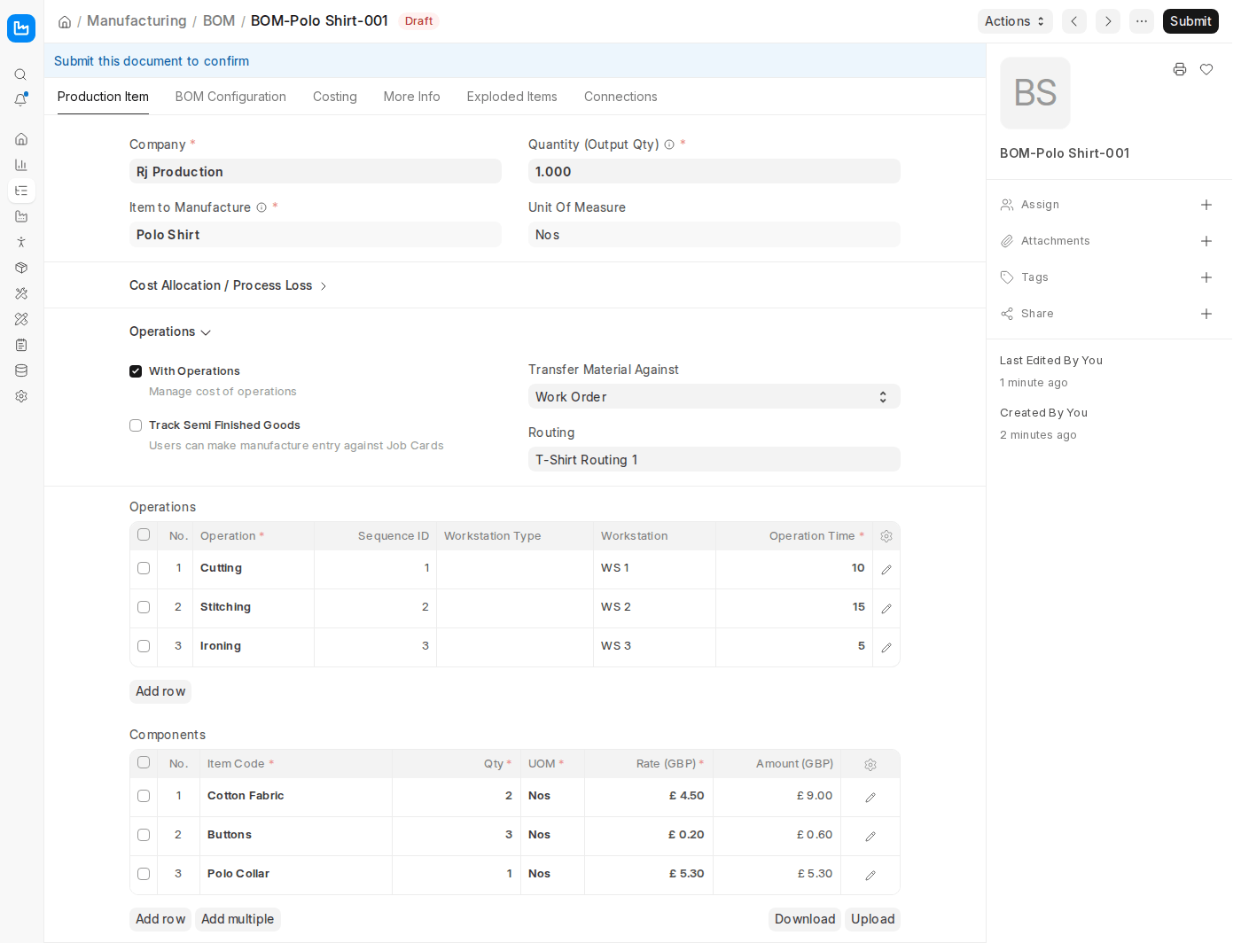Add a tag with plus icon
Screen dimensions: 1241x943
point(1206,277)
